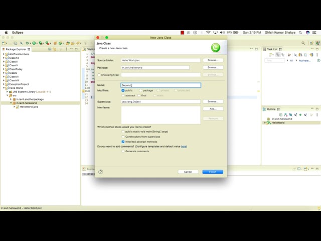The height and width of the screenshot is (241, 321).
Task: Click Collapse All icon in Task List toolbar
Action: (x=305, y=55)
